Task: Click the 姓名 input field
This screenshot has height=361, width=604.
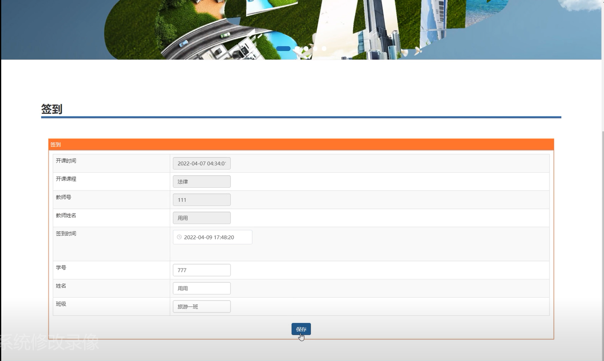Action: [x=201, y=288]
